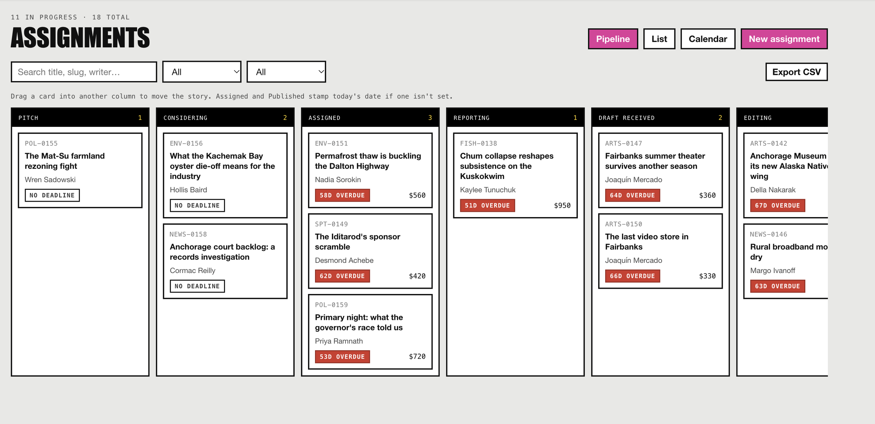Click the PITCH column header

(x=80, y=118)
